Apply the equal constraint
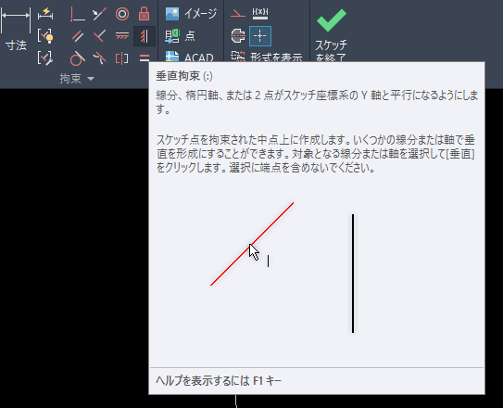Screen dimensions: 503x408 (145, 57)
